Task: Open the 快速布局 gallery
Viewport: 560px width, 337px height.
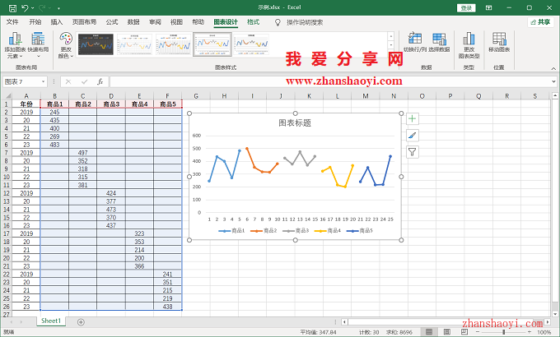Action: click(38, 45)
